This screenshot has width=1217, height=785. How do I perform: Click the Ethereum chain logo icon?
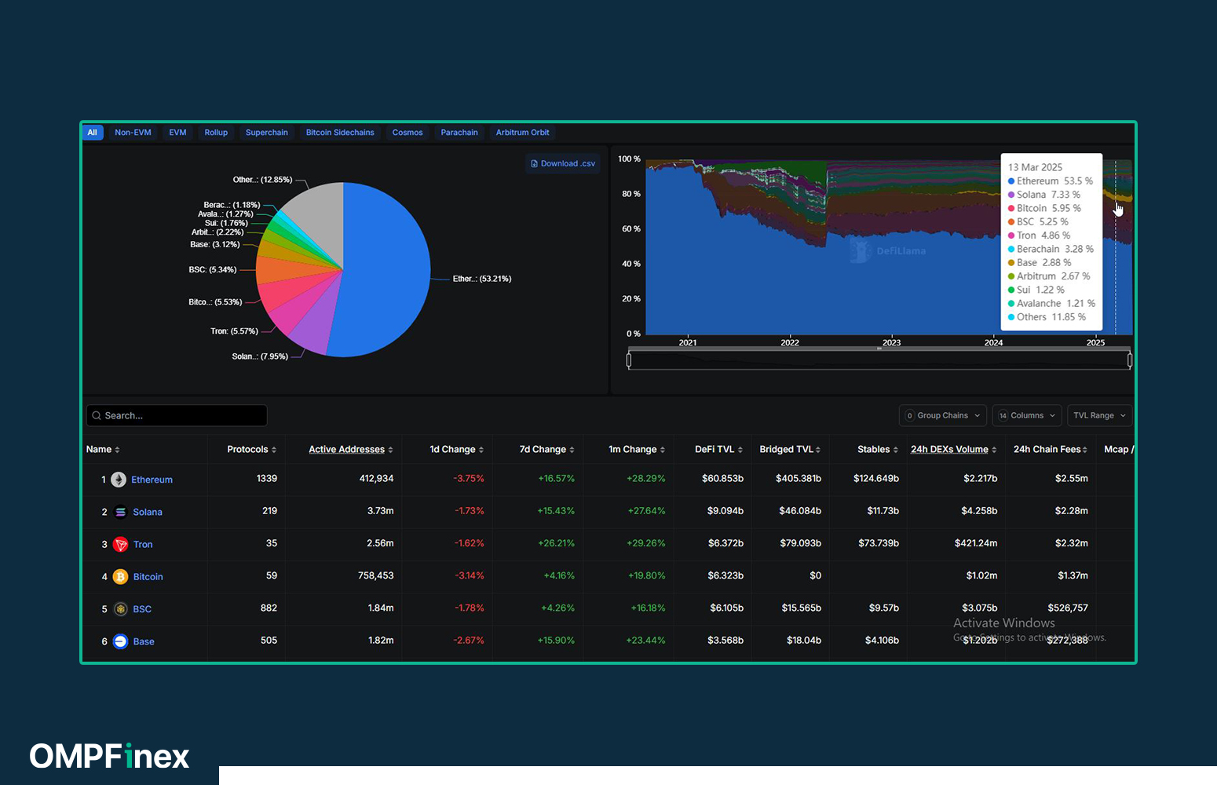[119, 480]
